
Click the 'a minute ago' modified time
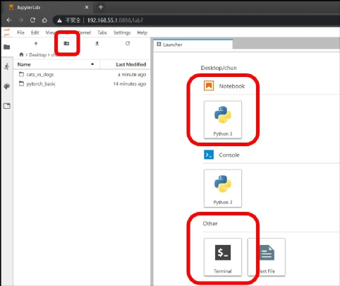click(x=132, y=74)
